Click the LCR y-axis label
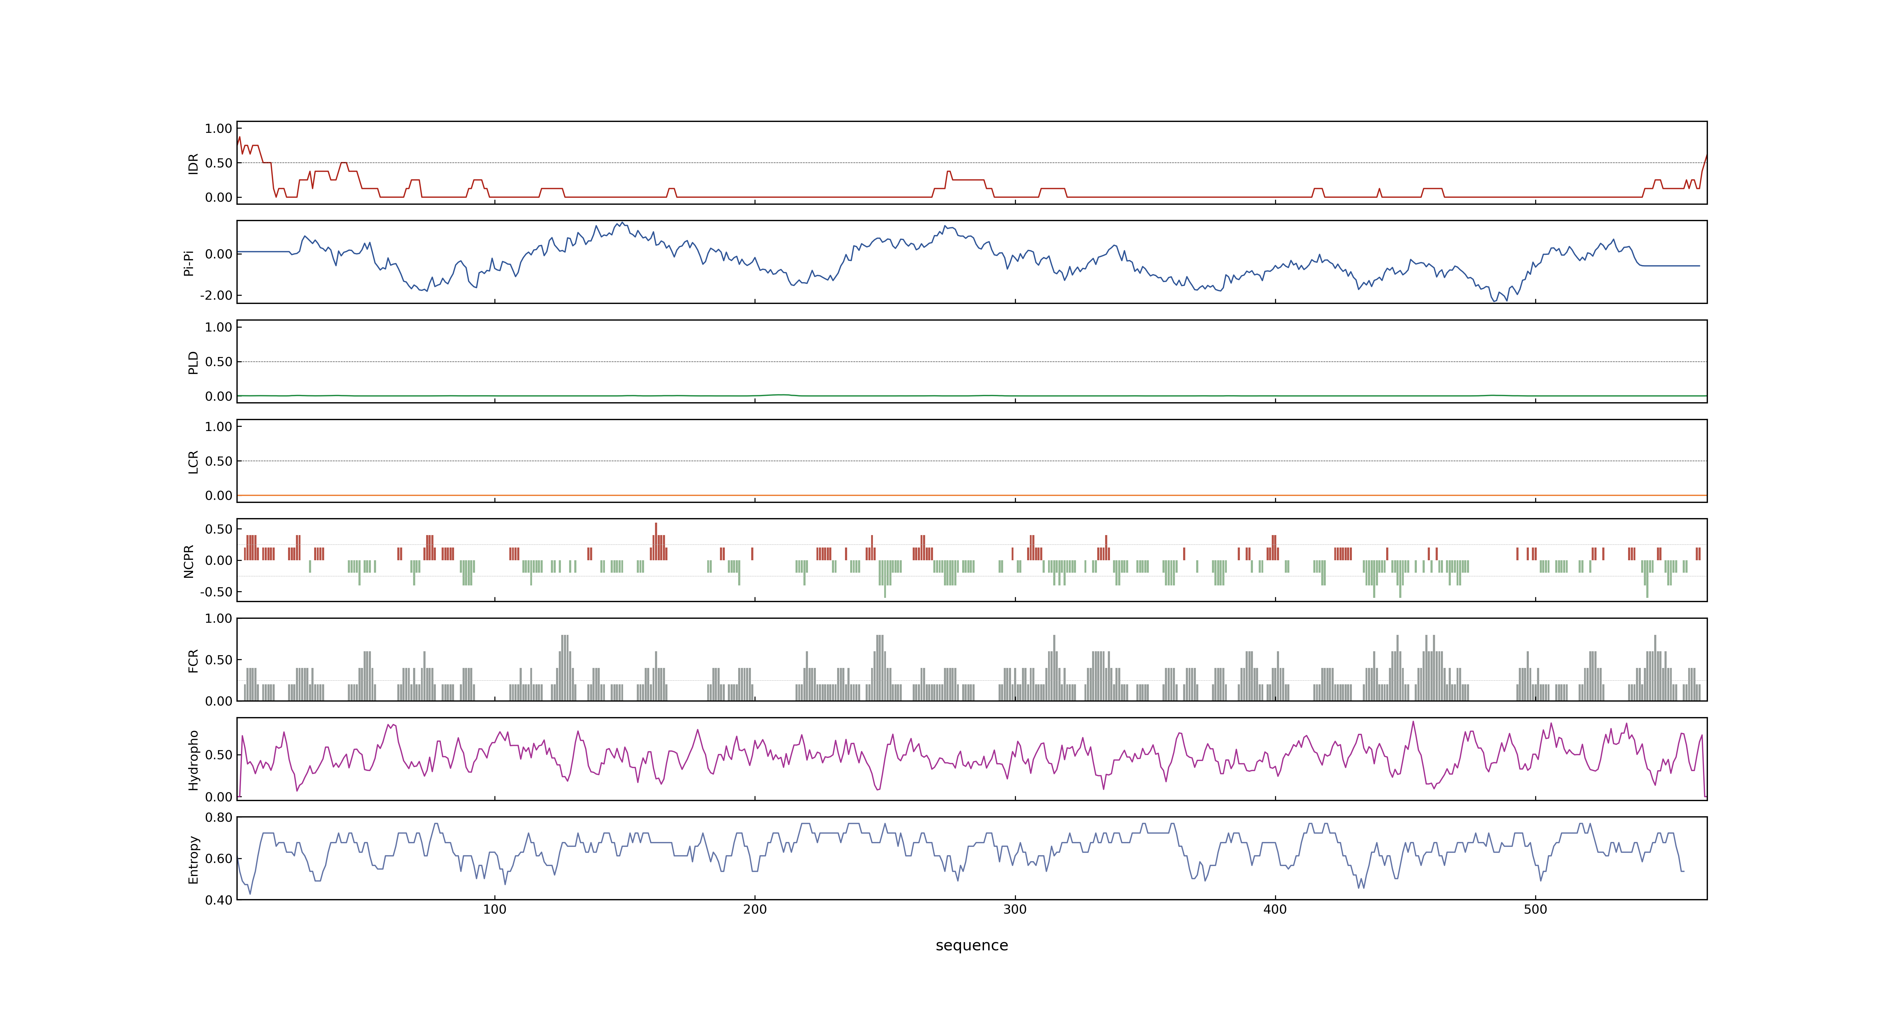The width and height of the screenshot is (1897, 1011). 193,462
